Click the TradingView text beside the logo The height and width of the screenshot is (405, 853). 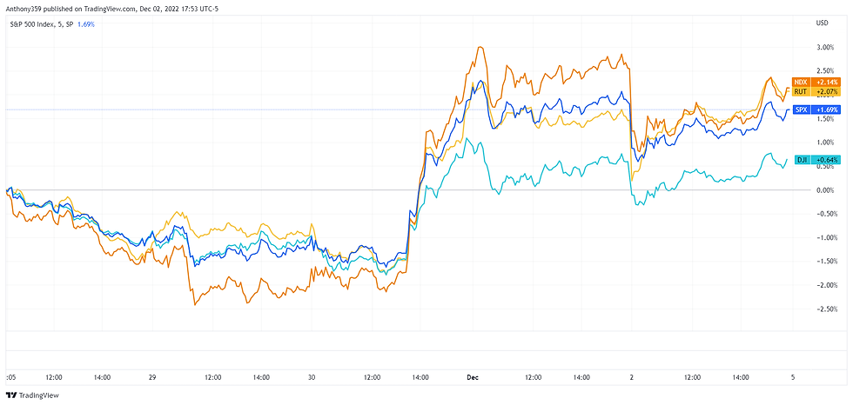click(42, 395)
